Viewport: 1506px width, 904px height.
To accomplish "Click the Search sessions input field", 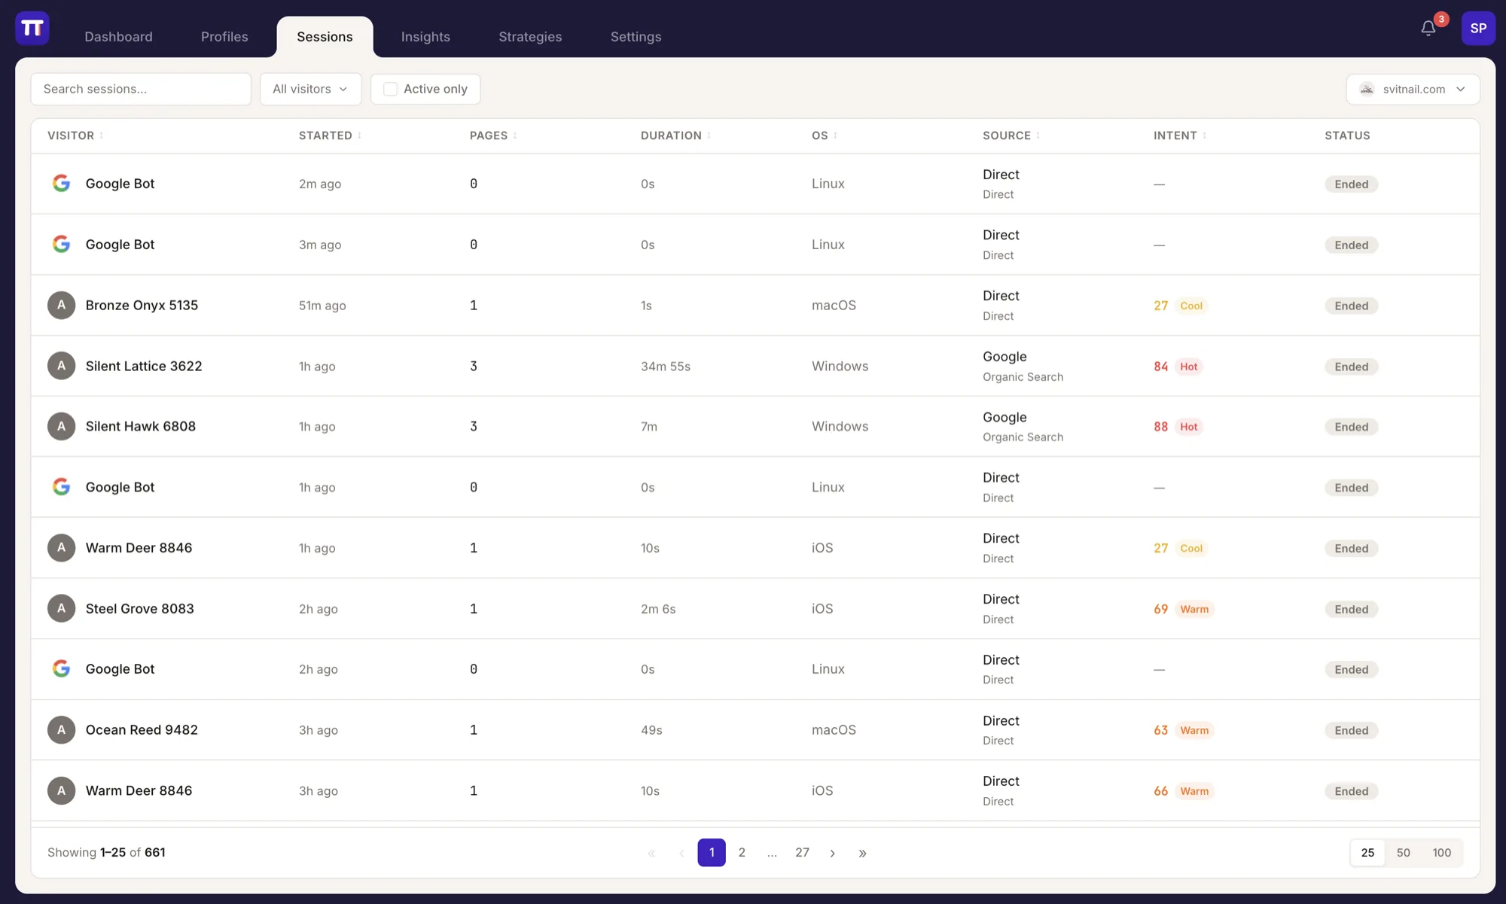I will [x=141, y=89].
